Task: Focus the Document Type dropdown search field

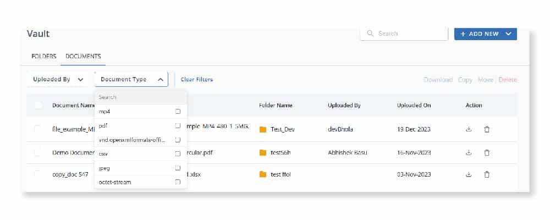Action: [x=140, y=97]
